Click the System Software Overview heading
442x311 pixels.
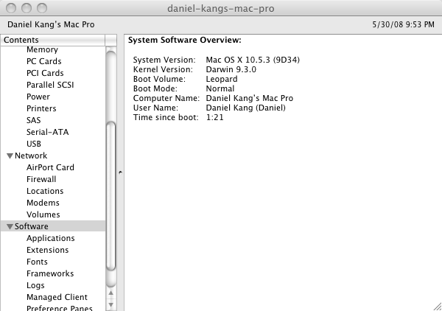(185, 40)
